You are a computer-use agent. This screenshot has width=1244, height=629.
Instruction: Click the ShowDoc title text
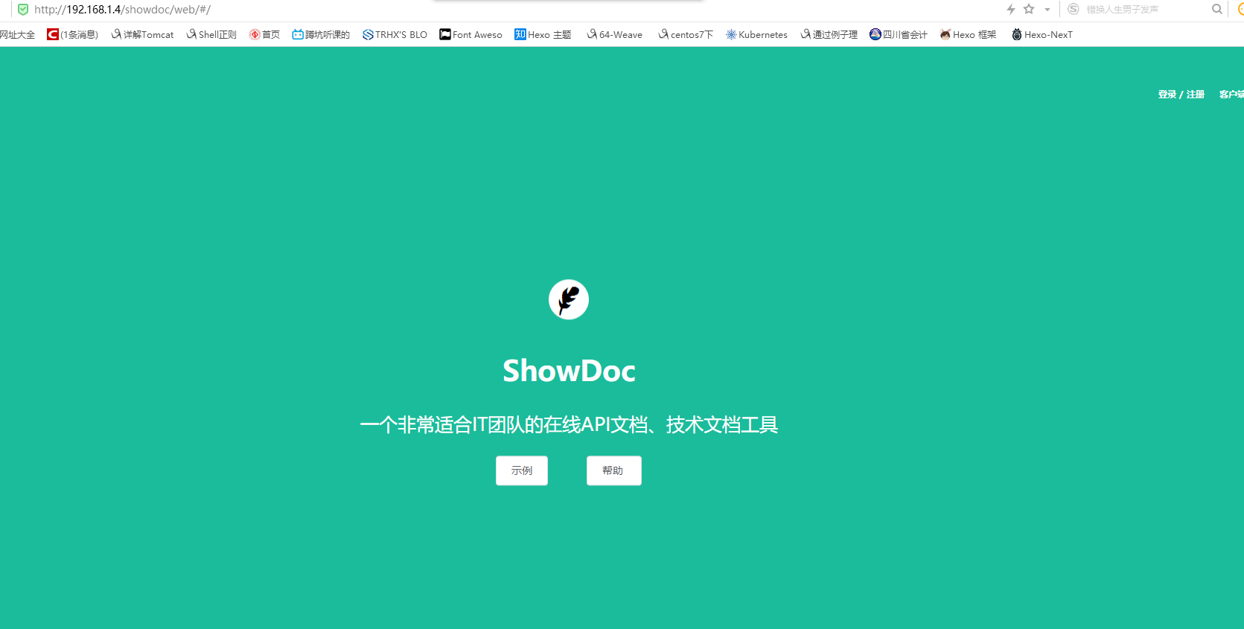[569, 371]
